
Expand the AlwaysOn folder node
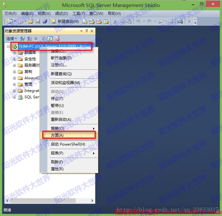point(14,78)
